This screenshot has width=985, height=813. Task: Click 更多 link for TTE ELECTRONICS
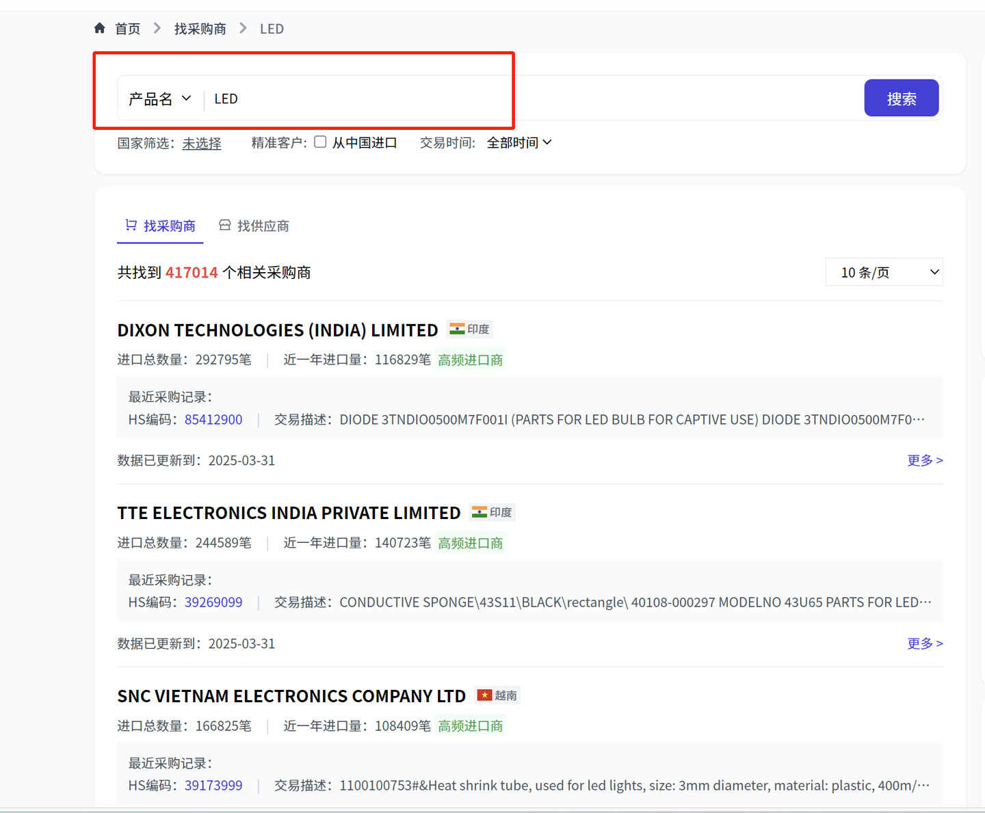tap(925, 643)
